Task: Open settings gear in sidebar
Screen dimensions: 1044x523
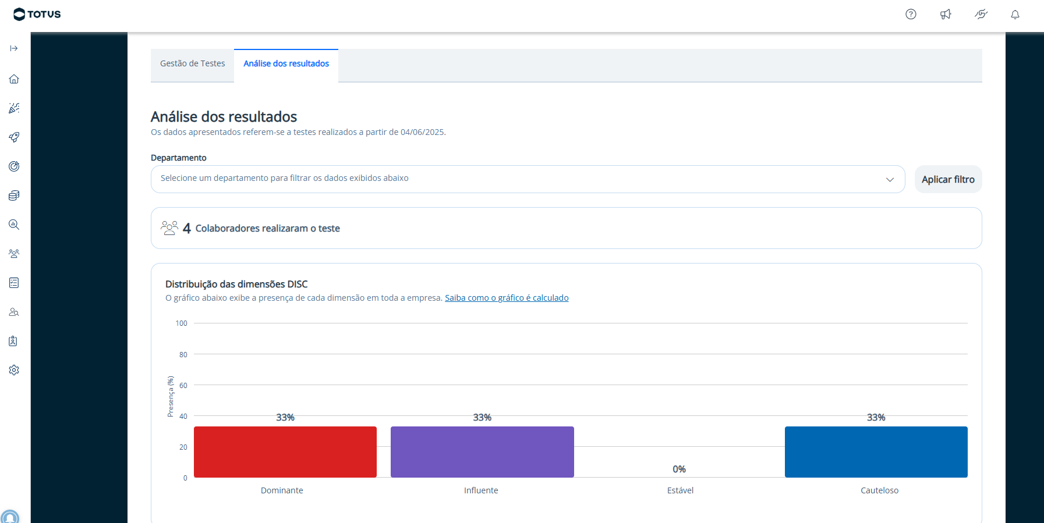Action: click(14, 370)
